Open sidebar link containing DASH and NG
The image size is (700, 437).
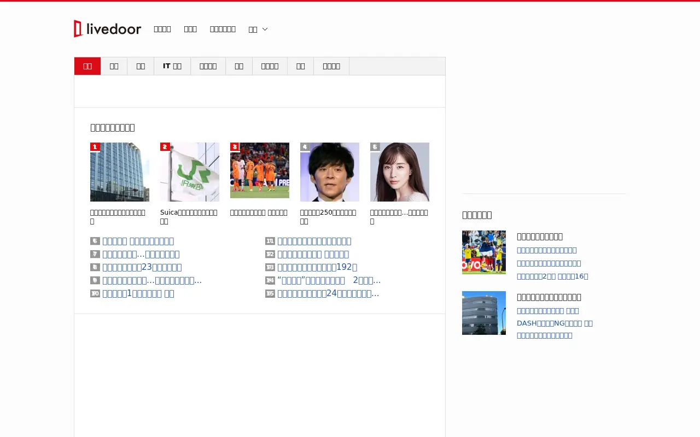pyautogui.click(x=555, y=323)
